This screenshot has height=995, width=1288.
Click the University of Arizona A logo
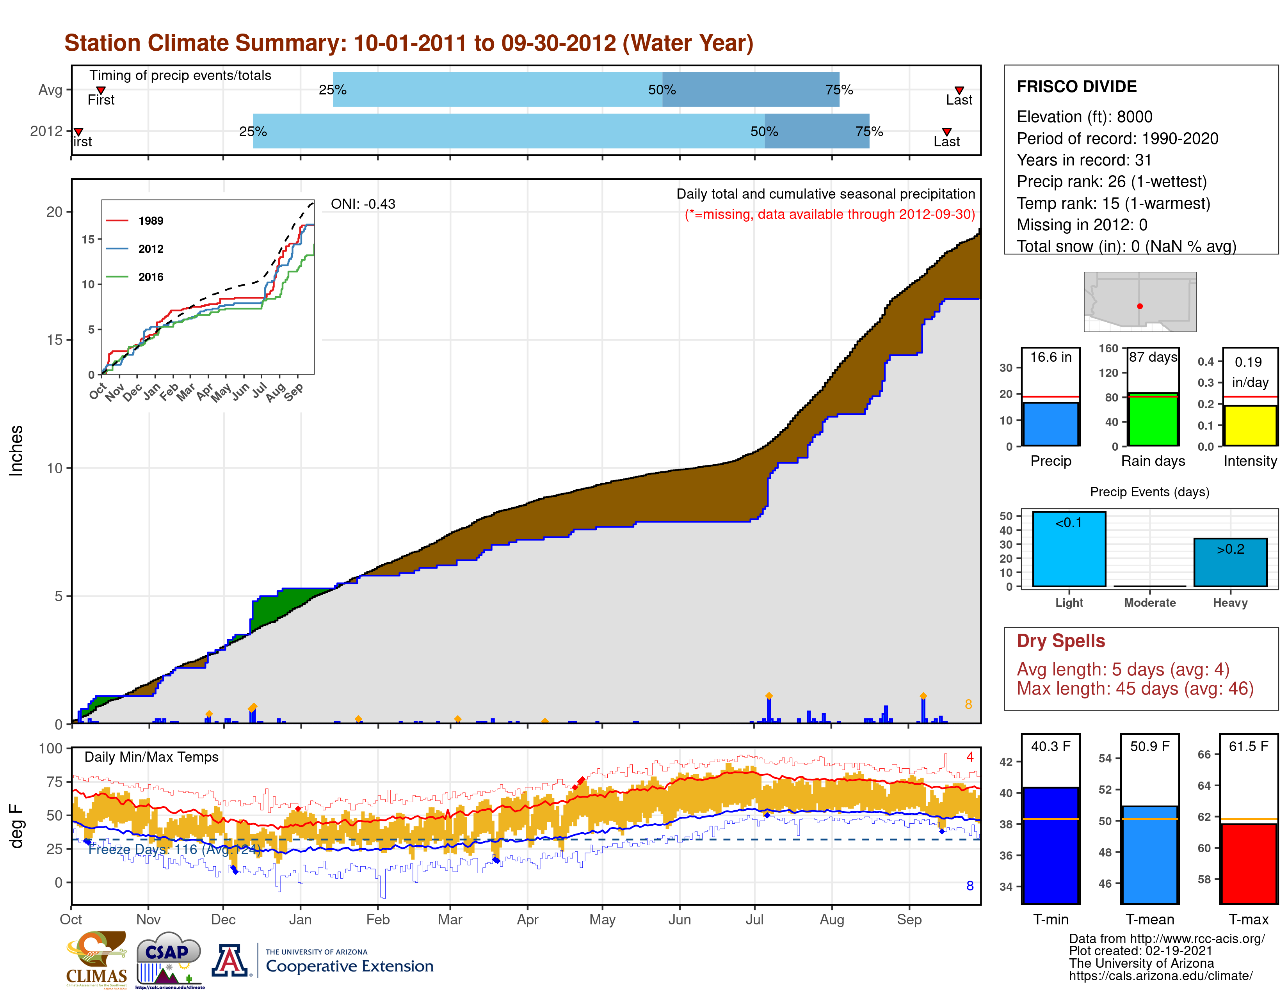[231, 960]
